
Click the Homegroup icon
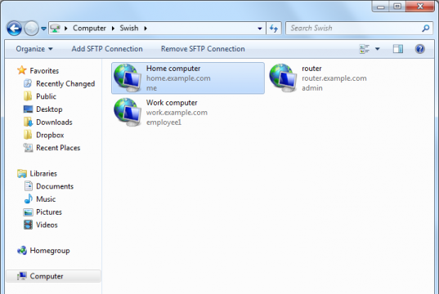[22, 251]
